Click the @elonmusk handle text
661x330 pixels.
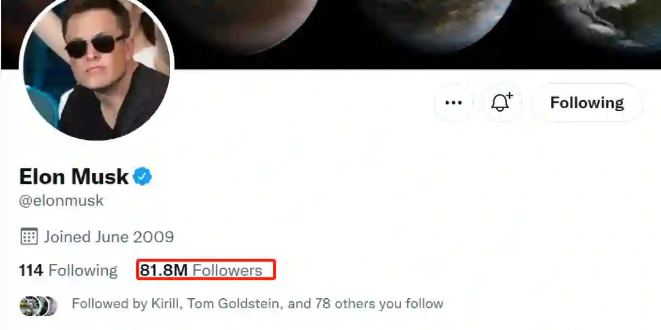point(61,201)
